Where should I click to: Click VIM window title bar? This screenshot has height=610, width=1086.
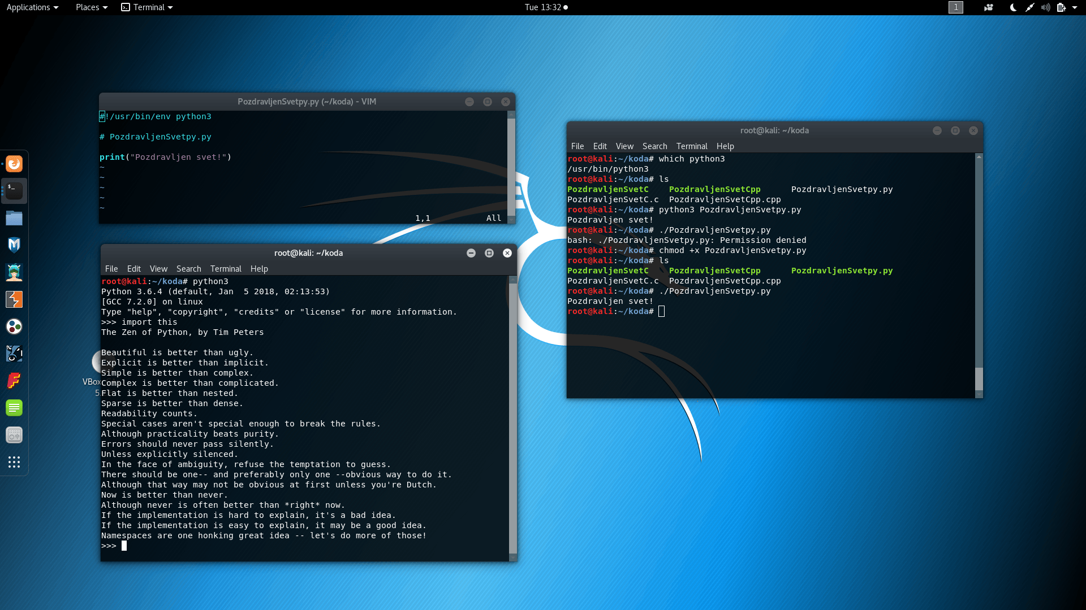point(307,102)
